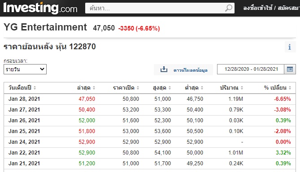Click the 53,200 open price cell
300x172 pixels.
(130, 109)
